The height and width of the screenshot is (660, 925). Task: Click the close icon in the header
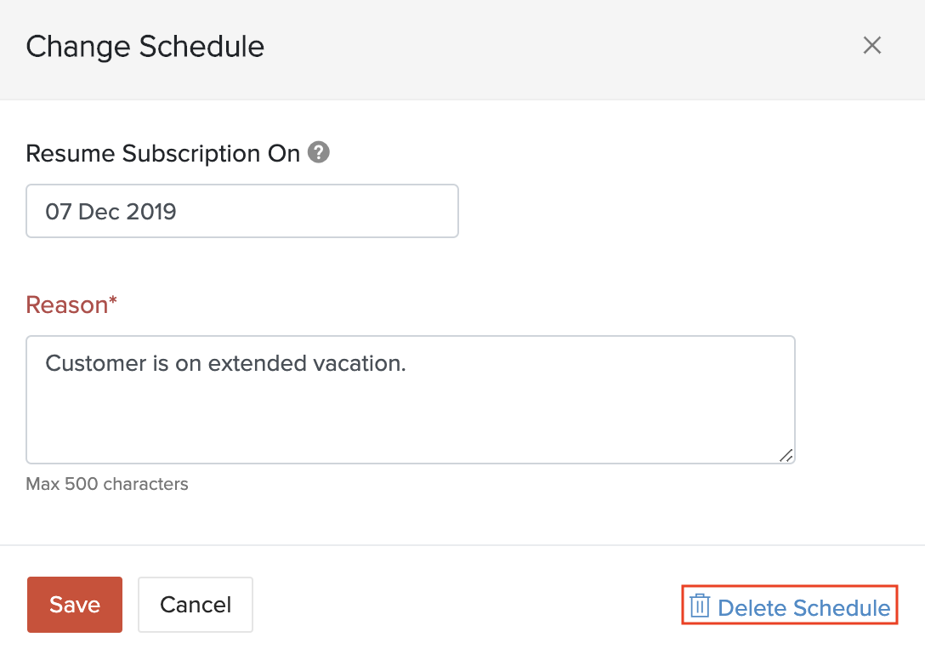coord(871,46)
